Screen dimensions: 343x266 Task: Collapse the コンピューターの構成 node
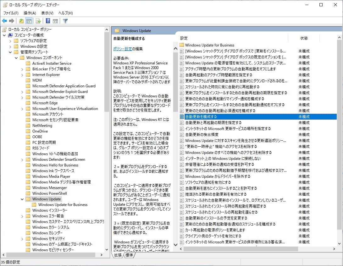tap(4, 35)
